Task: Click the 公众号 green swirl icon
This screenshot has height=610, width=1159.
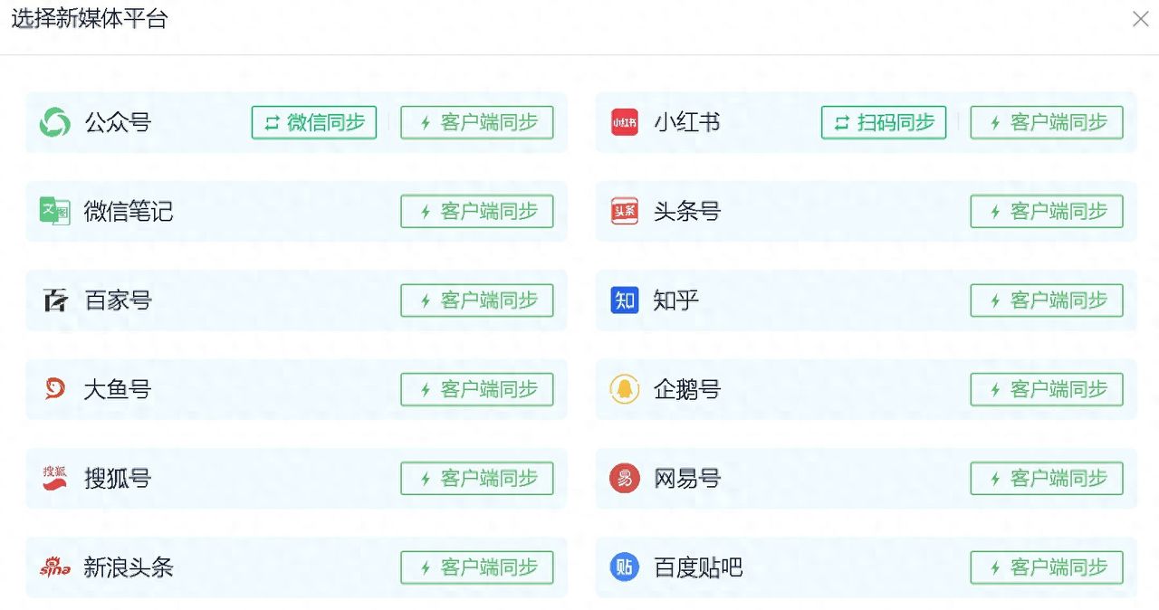Action: tap(55, 122)
